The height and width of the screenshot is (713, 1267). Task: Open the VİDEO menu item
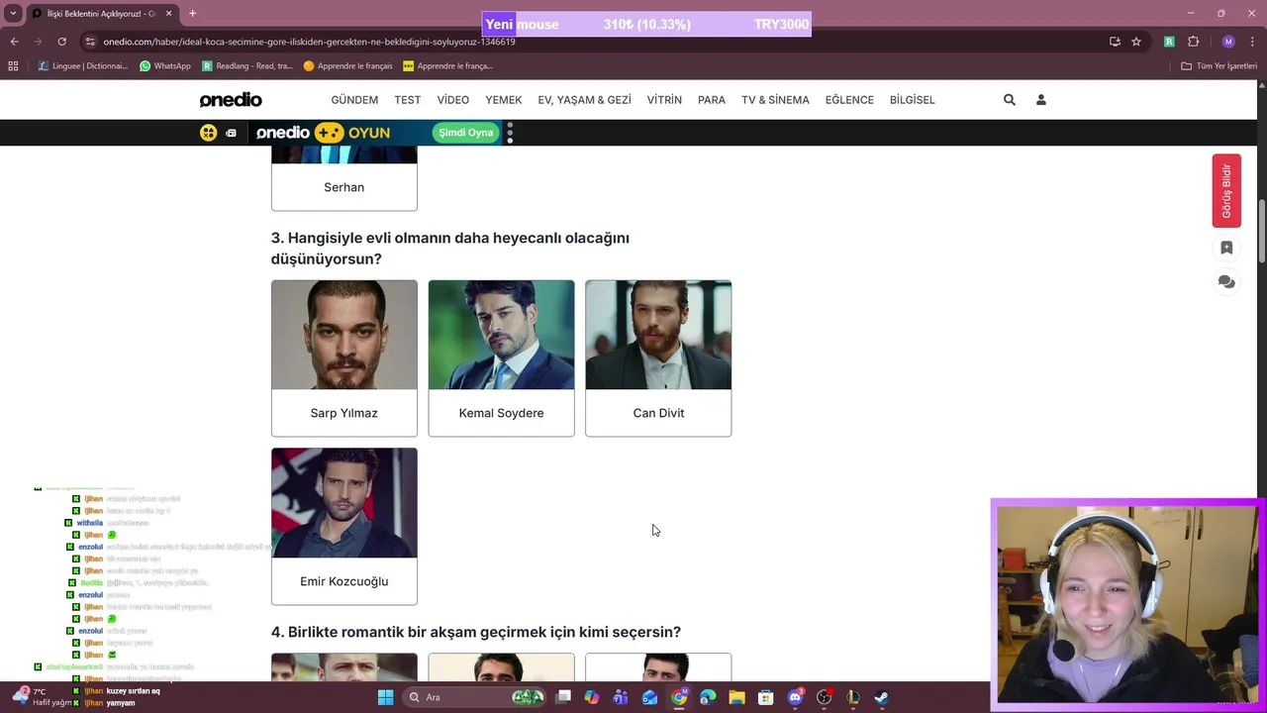[x=453, y=100]
